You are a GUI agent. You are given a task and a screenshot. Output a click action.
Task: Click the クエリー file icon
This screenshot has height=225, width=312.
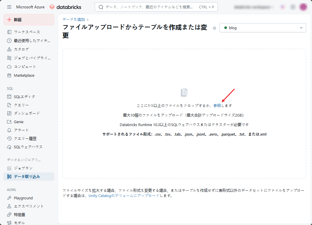tap(9, 105)
